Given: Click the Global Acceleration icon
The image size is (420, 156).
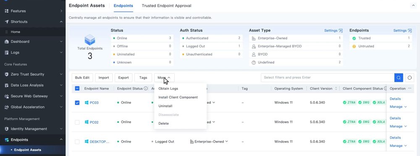Looking at the screenshot, I should pos(7,107).
